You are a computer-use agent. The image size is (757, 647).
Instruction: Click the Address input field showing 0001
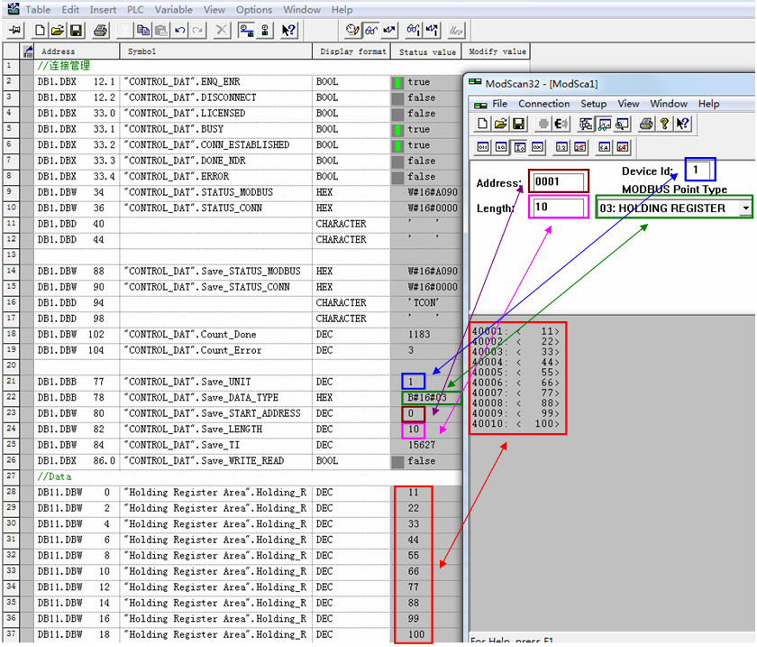click(x=559, y=181)
